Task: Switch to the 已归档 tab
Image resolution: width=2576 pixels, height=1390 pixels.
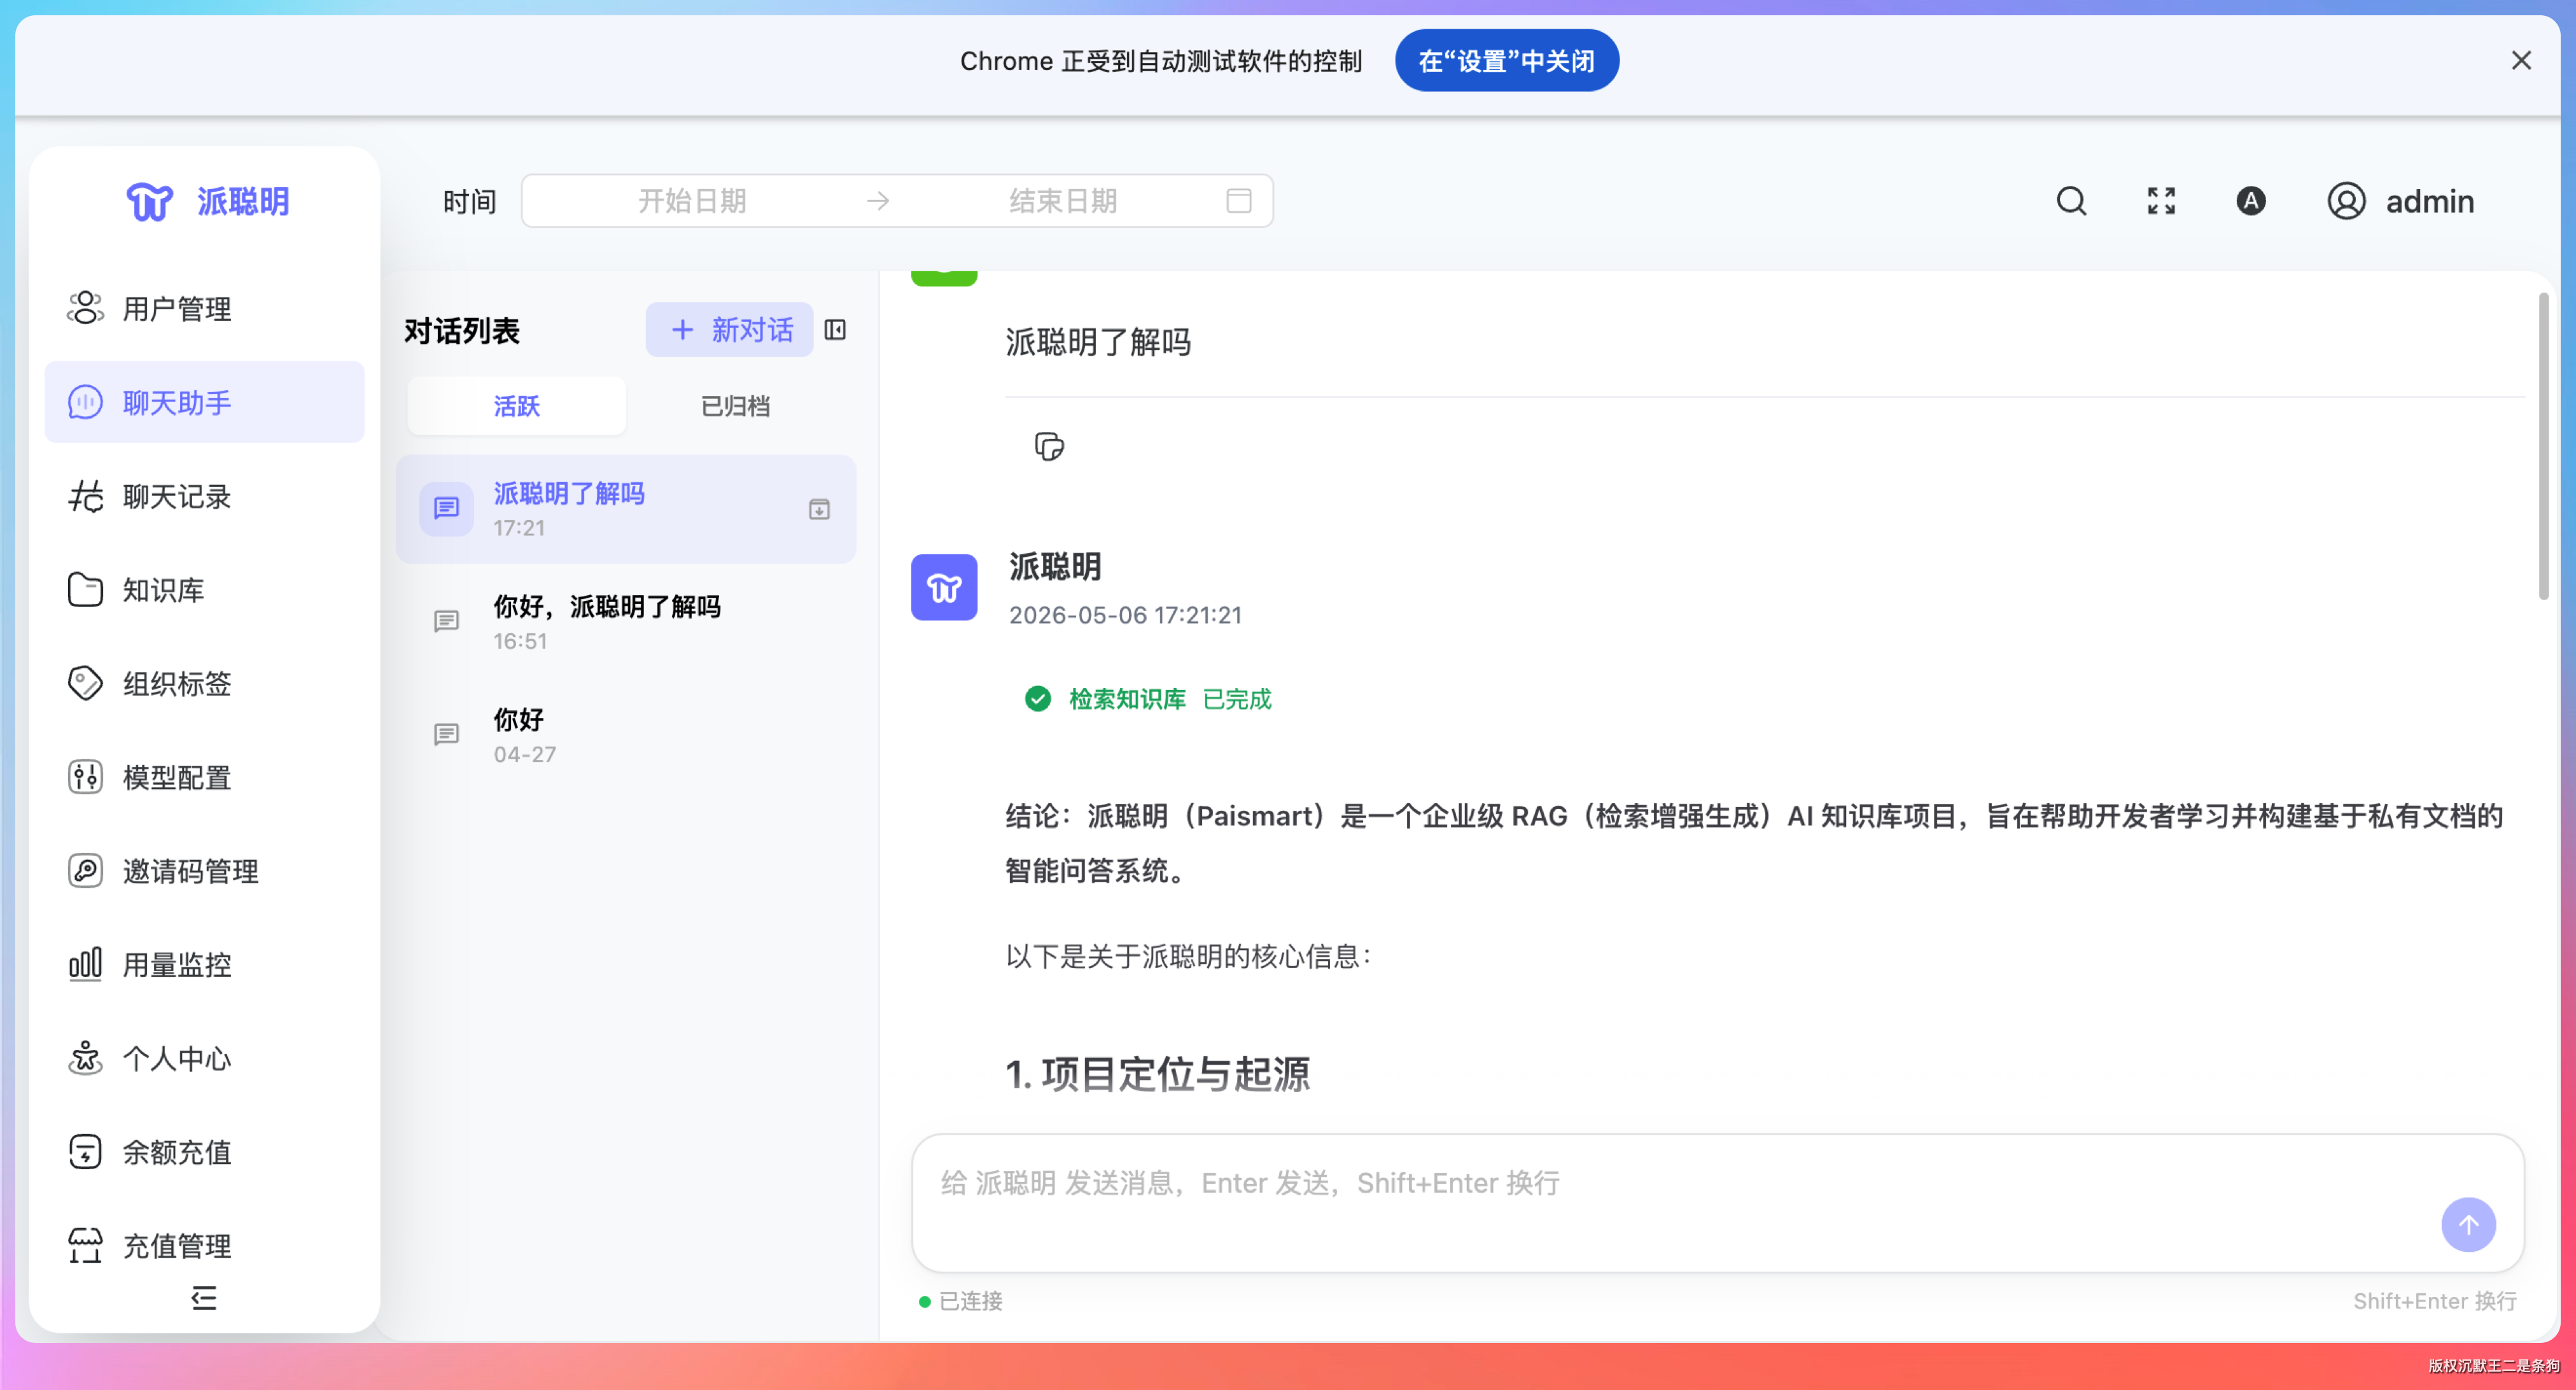Action: click(735, 406)
